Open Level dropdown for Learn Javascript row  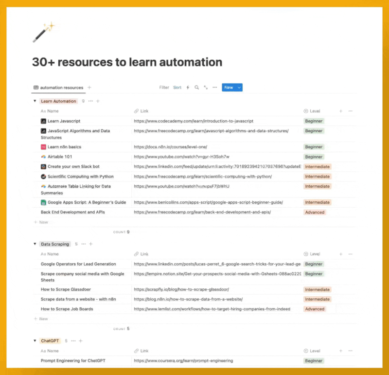[314, 121]
